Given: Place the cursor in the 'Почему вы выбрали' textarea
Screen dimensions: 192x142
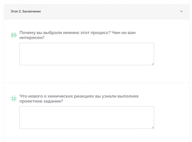Looking at the screenshot, I should click(x=87, y=54).
